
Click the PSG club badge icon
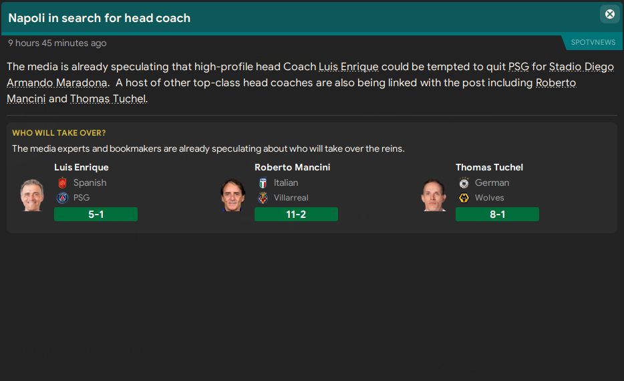pyautogui.click(x=62, y=198)
